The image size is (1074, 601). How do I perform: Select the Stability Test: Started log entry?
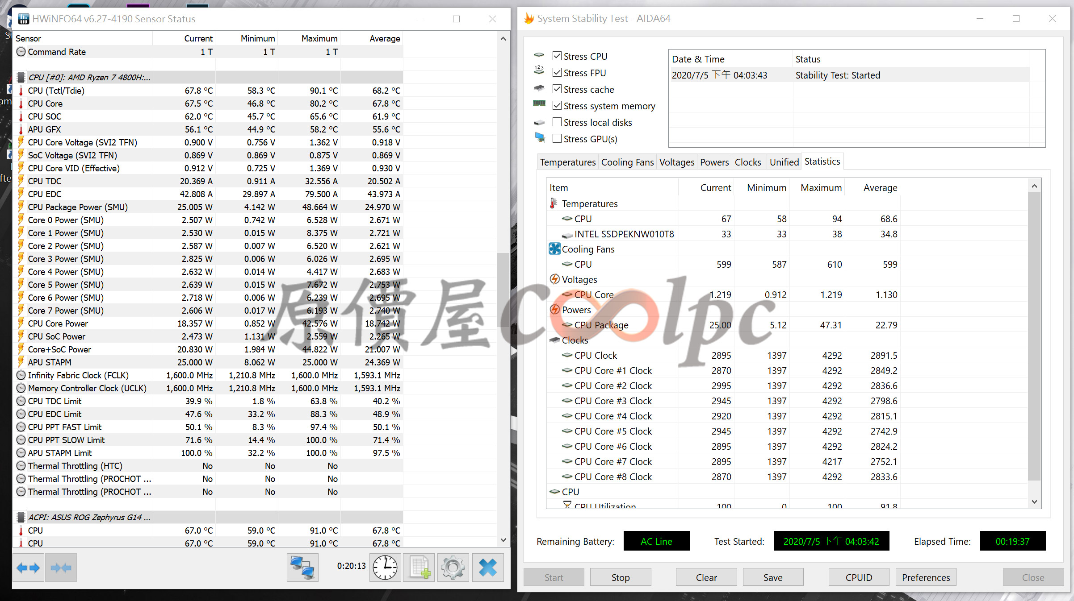tap(849, 75)
